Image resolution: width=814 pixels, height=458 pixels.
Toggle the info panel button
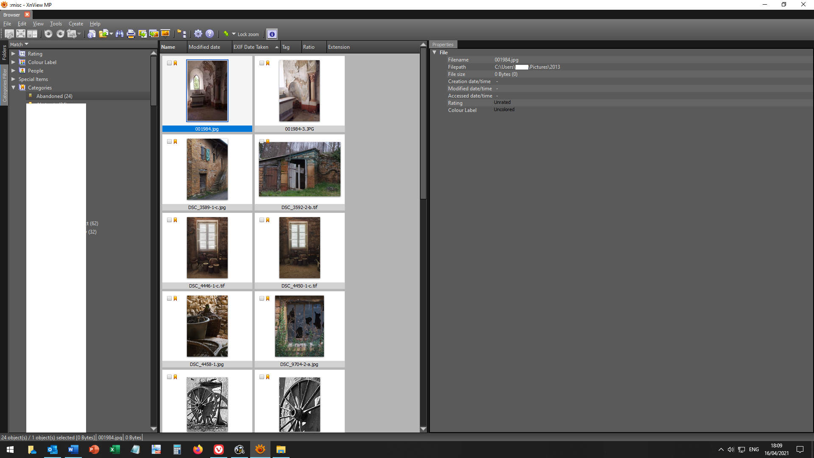point(272,34)
